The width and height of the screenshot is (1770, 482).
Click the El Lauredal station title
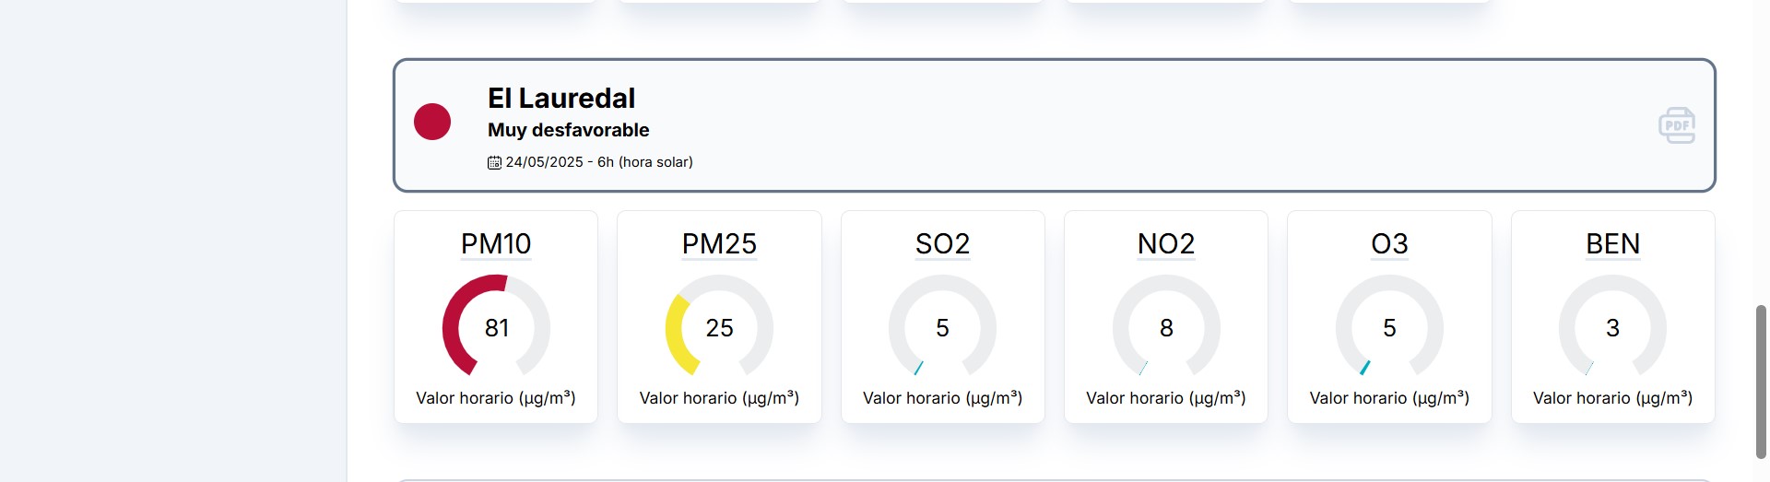(x=561, y=98)
